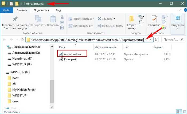Click the search magnifier icon

pyautogui.click(x=182, y=40)
